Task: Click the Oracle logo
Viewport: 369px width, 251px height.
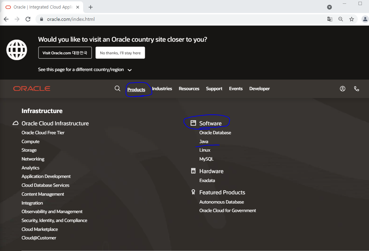Action: 32,88
